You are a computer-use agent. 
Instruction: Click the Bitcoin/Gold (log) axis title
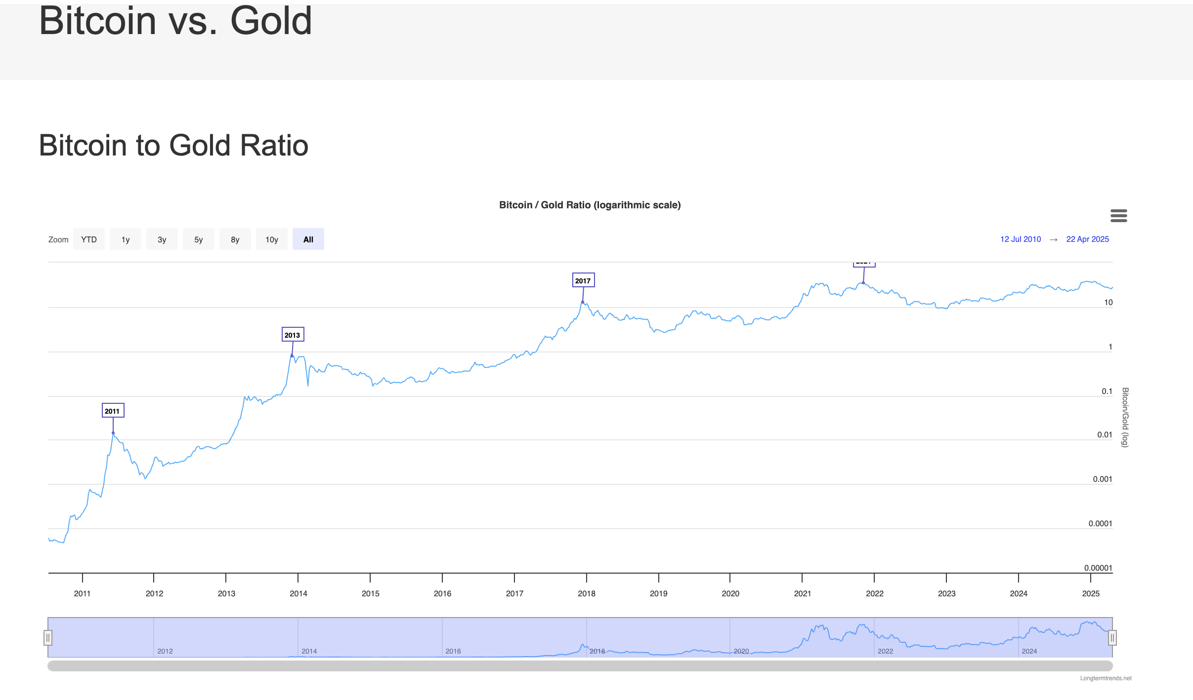1125,418
